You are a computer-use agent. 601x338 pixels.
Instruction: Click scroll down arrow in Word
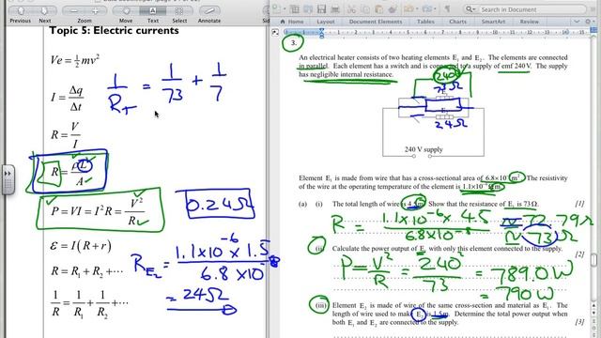pos(593,313)
